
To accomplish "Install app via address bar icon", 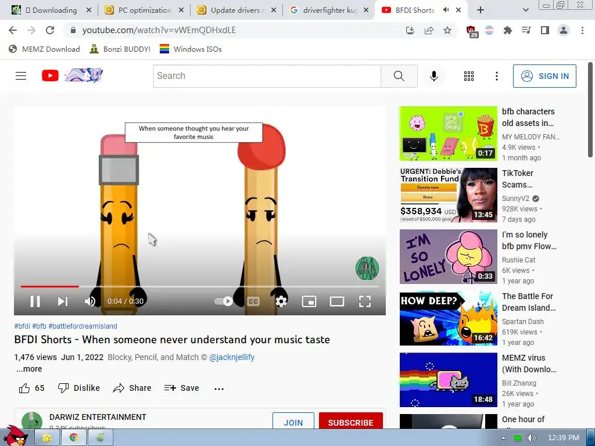I will click(x=410, y=30).
